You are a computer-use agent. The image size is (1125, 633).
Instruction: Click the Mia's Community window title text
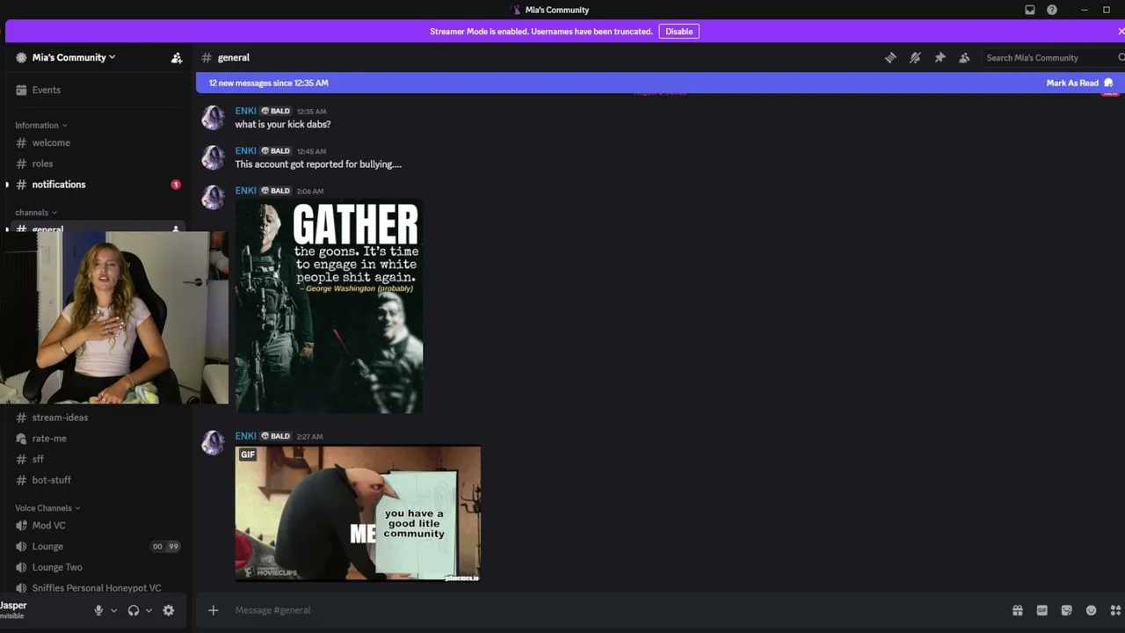(557, 10)
